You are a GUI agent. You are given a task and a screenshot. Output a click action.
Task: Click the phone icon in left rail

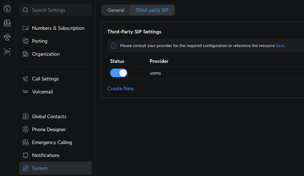(x=7, y=9)
